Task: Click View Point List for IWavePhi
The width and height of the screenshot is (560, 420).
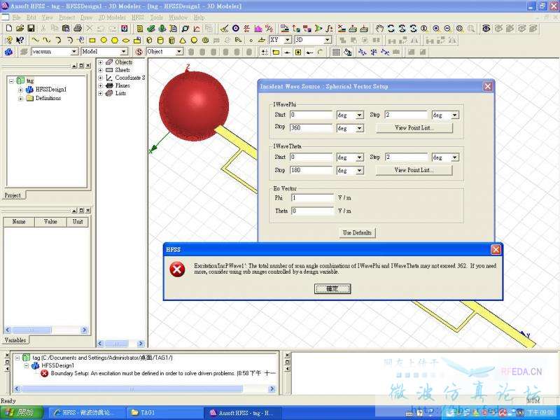Action: 414,128
